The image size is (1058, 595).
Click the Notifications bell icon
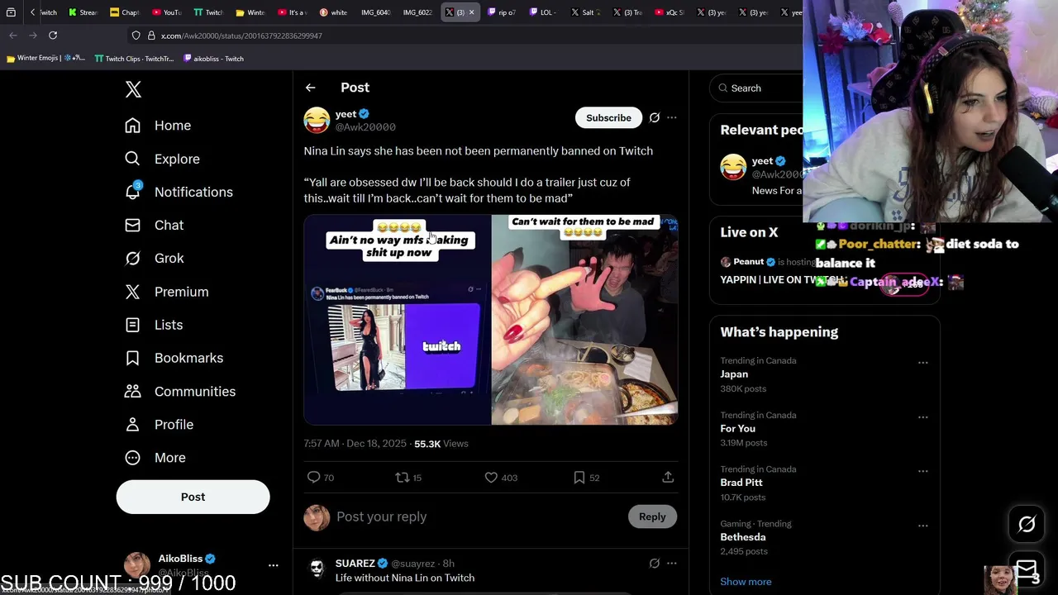(x=132, y=192)
